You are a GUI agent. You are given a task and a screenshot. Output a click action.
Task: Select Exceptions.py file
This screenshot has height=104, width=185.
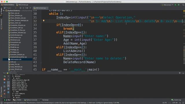(14, 42)
